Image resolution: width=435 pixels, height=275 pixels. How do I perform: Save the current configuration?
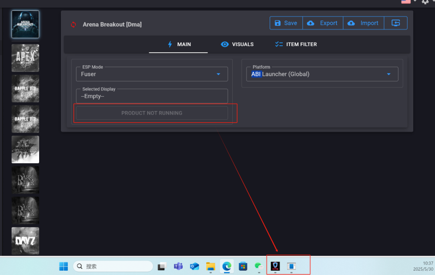286,23
